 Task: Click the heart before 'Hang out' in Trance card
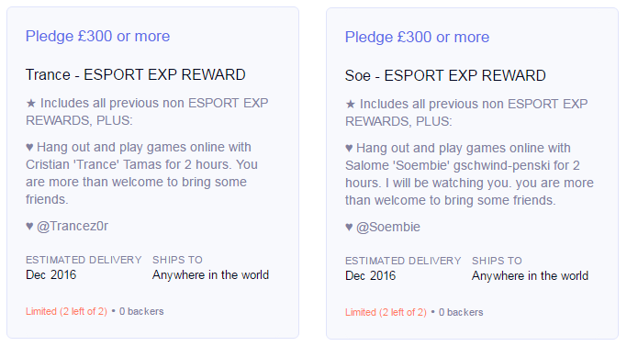click(29, 147)
